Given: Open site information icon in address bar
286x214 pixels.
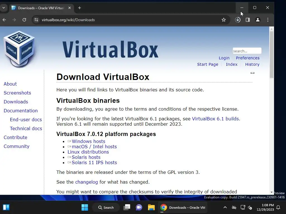Looking at the screenshot, I should [x=36, y=20].
